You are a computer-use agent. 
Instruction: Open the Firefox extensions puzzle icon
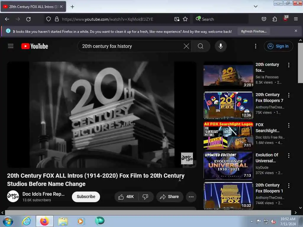(x=275, y=19)
